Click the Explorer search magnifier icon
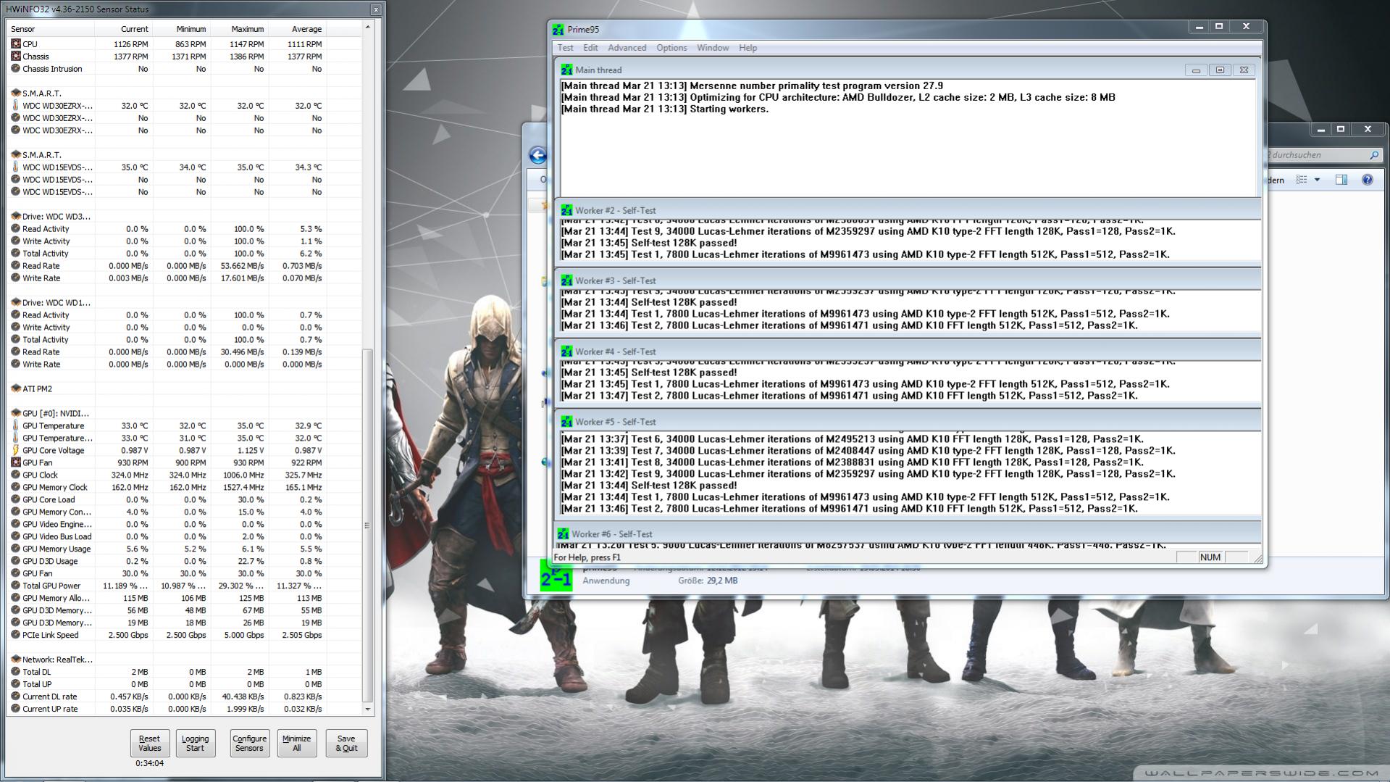Viewport: 1390px width, 782px height. (x=1373, y=155)
